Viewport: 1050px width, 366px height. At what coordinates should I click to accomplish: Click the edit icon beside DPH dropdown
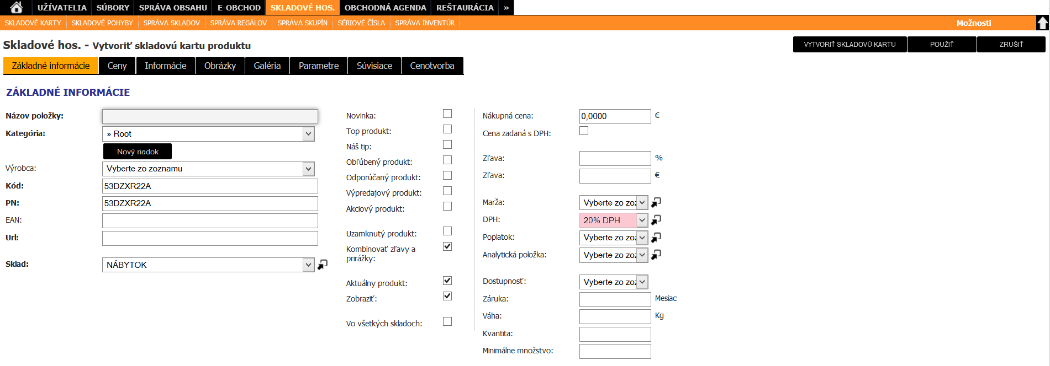click(x=656, y=220)
